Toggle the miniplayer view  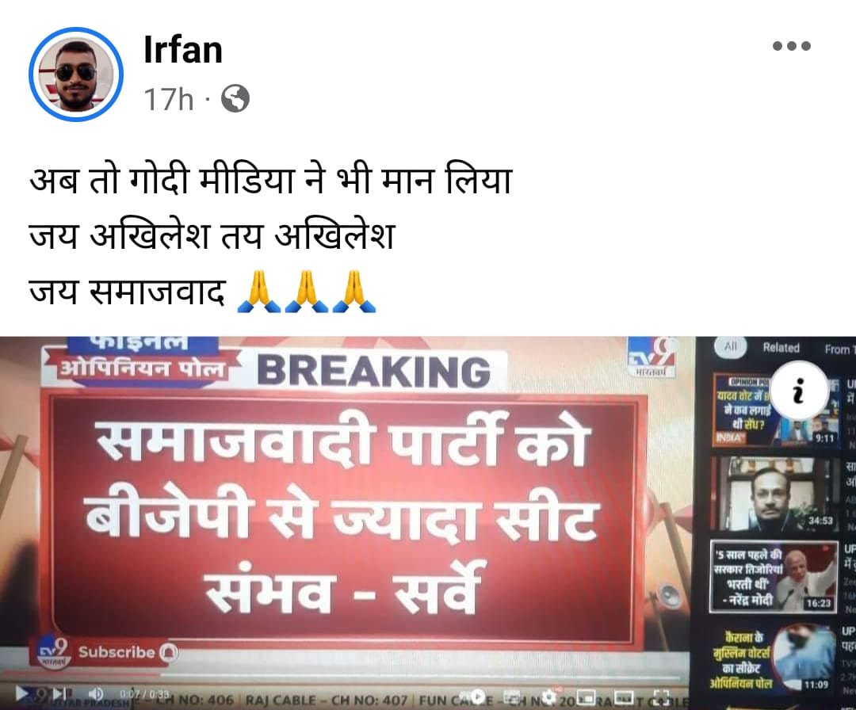[586, 697]
